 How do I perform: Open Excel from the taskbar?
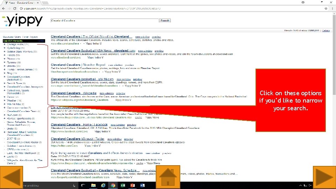click(x=123, y=185)
